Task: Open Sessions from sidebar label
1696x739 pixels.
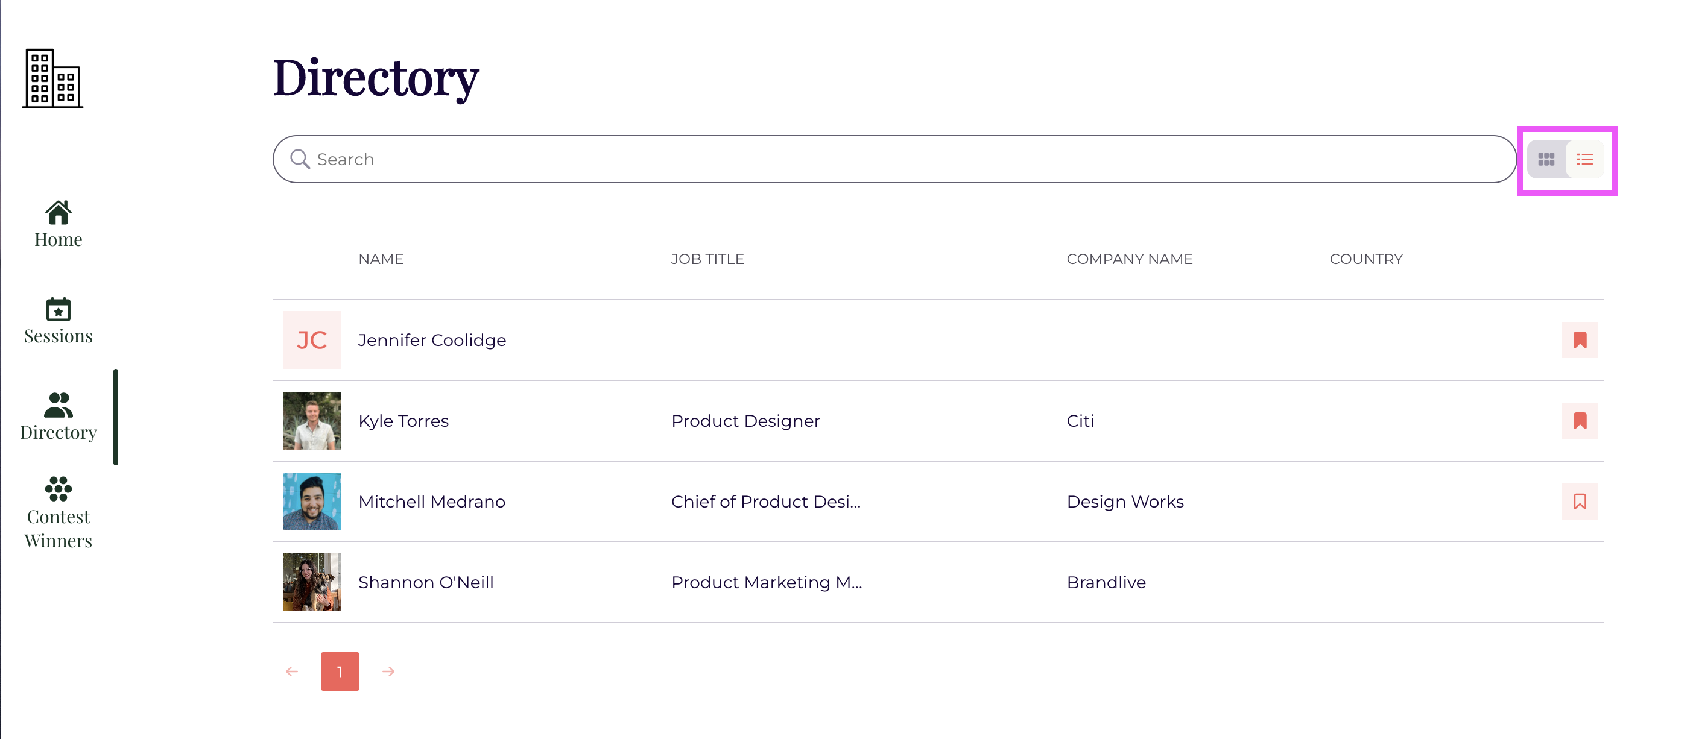Action: (58, 336)
